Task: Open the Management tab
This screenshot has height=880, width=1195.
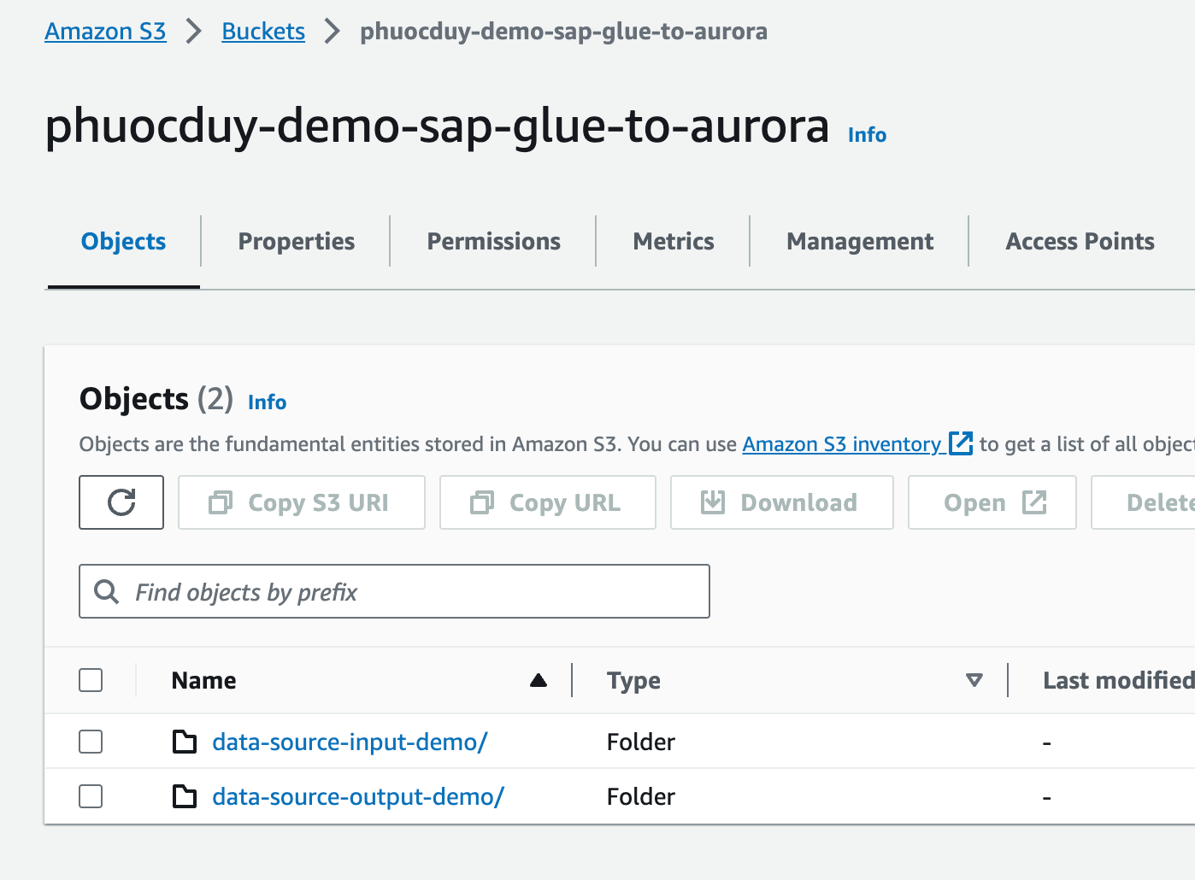Action: [860, 242]
